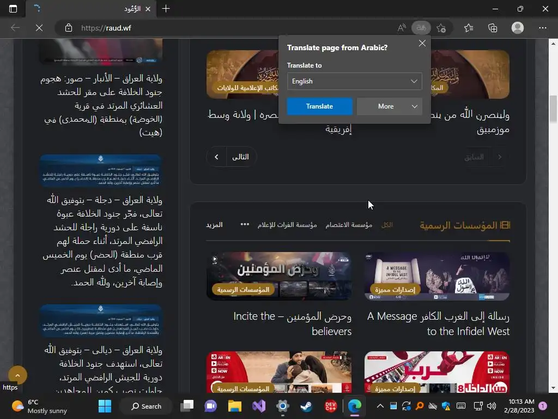The width and height of the screenshot is (558, 419).
Task: Open a new tab with the plus icon
Action: [166, 9]
